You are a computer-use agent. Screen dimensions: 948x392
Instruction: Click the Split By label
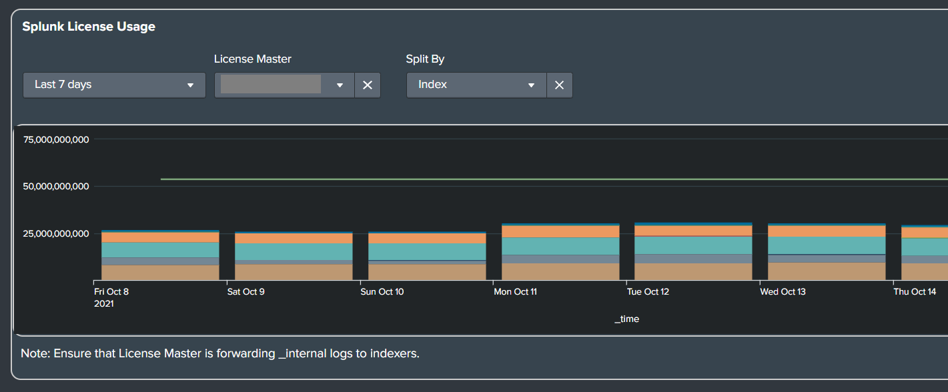pos(426,59)
